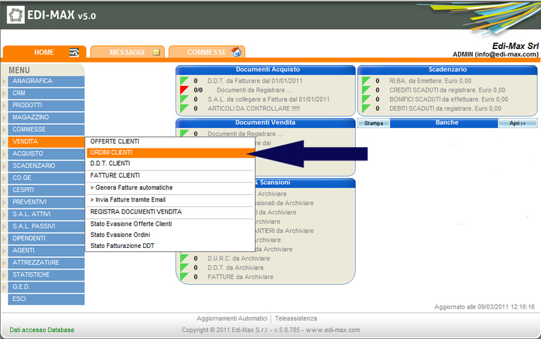The height and width of the screenshot is (339, 541).
Task: Click the green flag beside FATTURE da Archiviare
Action: 185,277
